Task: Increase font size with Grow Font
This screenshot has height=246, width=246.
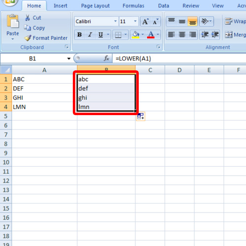Action: pos(146,22)
